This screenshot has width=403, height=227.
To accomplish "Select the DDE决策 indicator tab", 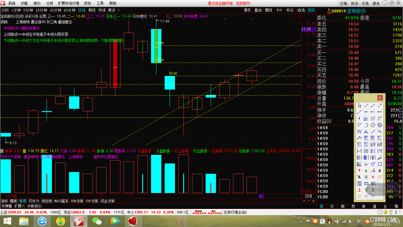I will coord(77,201).
